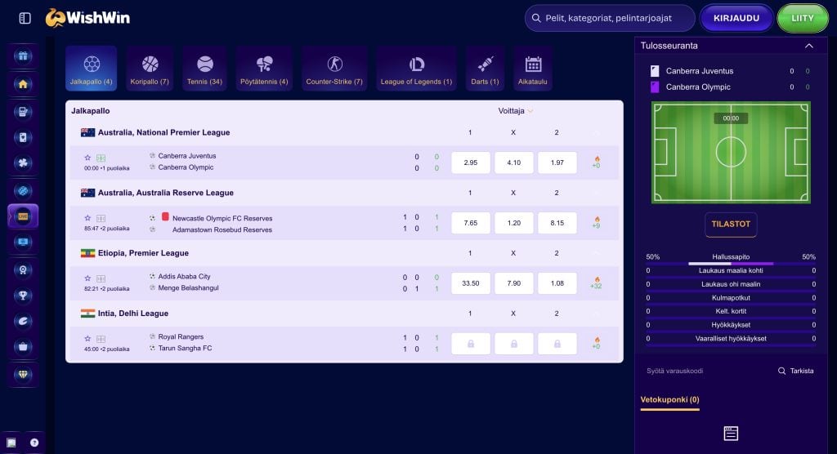Favorite the Newcastle Olympic FC Reserves match
This screenshot has height=454, width=837.
tap(87, 218)
